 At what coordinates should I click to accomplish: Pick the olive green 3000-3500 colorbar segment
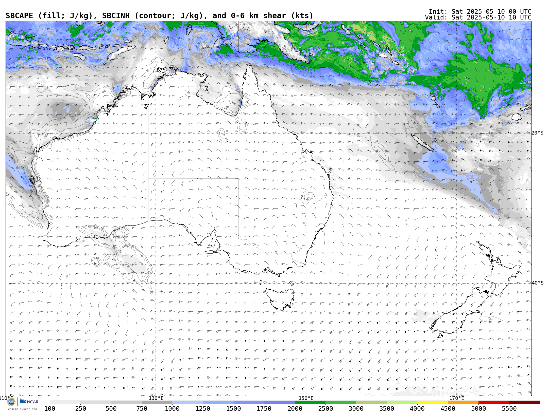371,402
